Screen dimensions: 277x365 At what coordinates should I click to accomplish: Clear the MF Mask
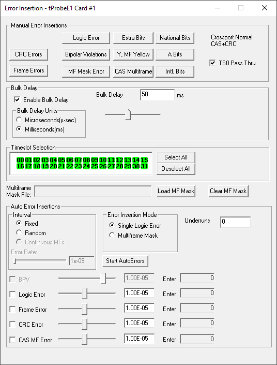pos(228,191)
